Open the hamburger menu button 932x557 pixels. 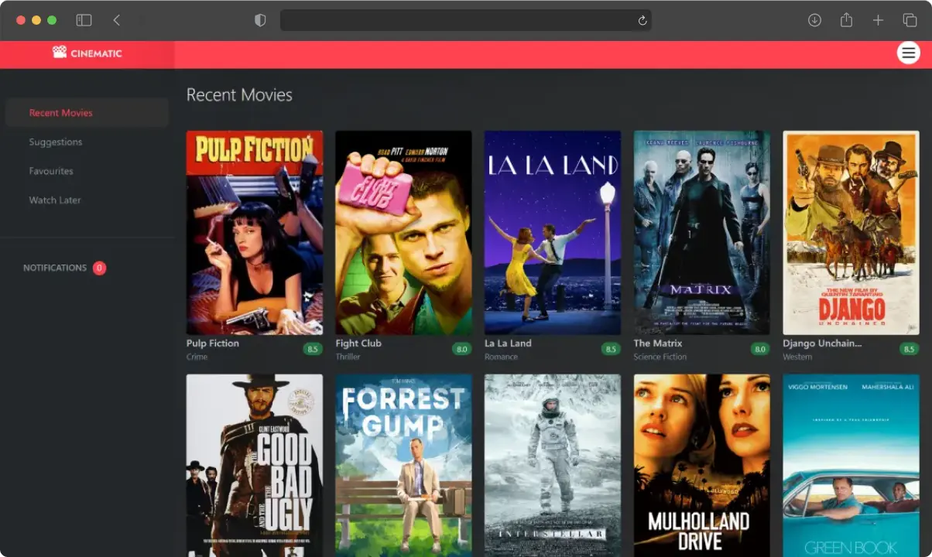908,53
